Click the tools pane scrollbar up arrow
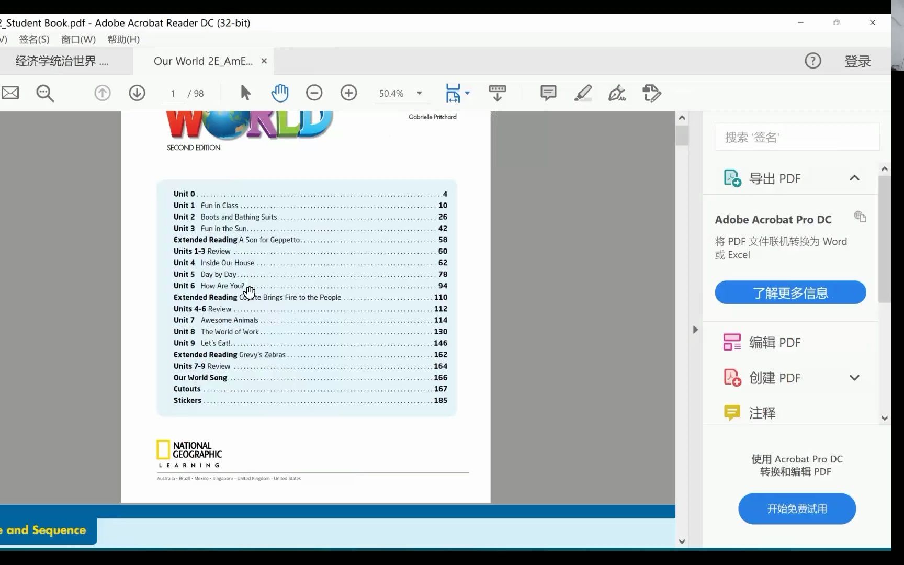Image resolution: width=904 pixels, height=565 pixels. 885,168
